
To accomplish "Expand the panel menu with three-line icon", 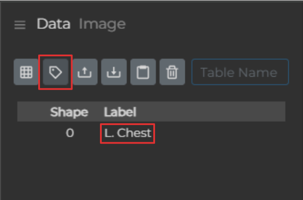I will pos(20,25).
